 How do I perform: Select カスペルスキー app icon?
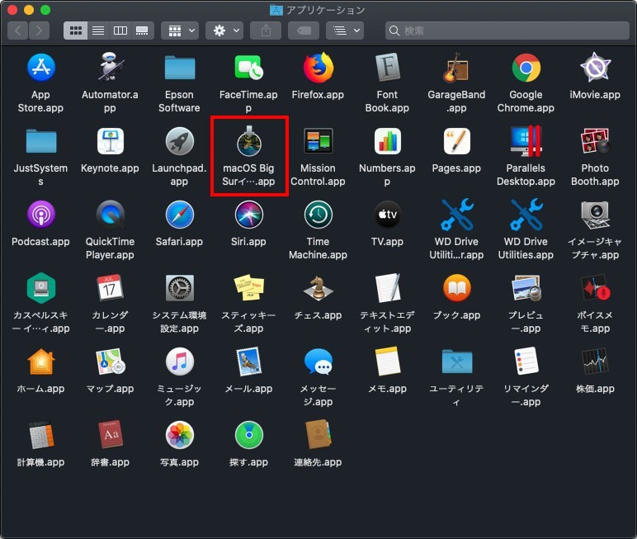point(40,288)
